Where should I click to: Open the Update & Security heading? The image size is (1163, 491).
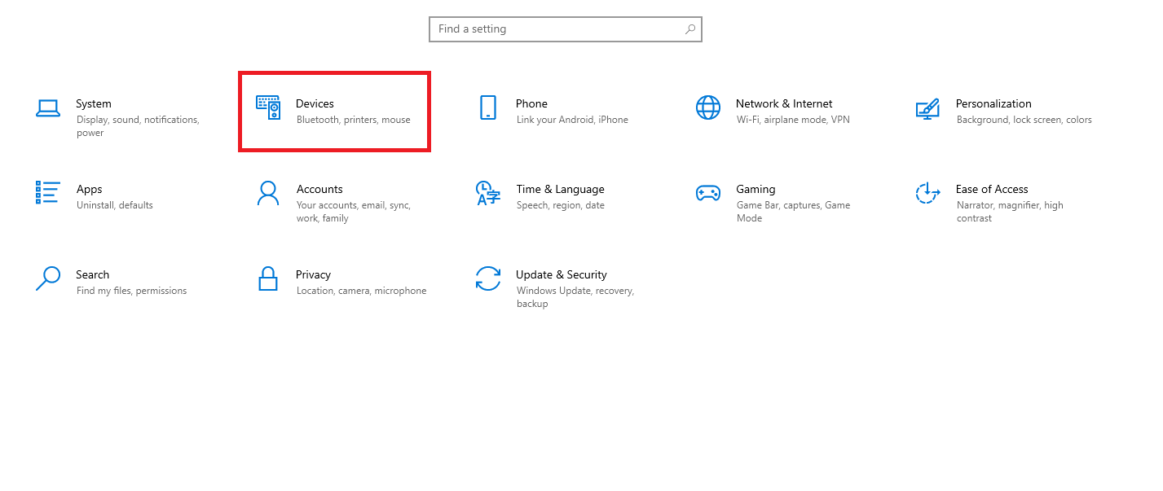562,274
